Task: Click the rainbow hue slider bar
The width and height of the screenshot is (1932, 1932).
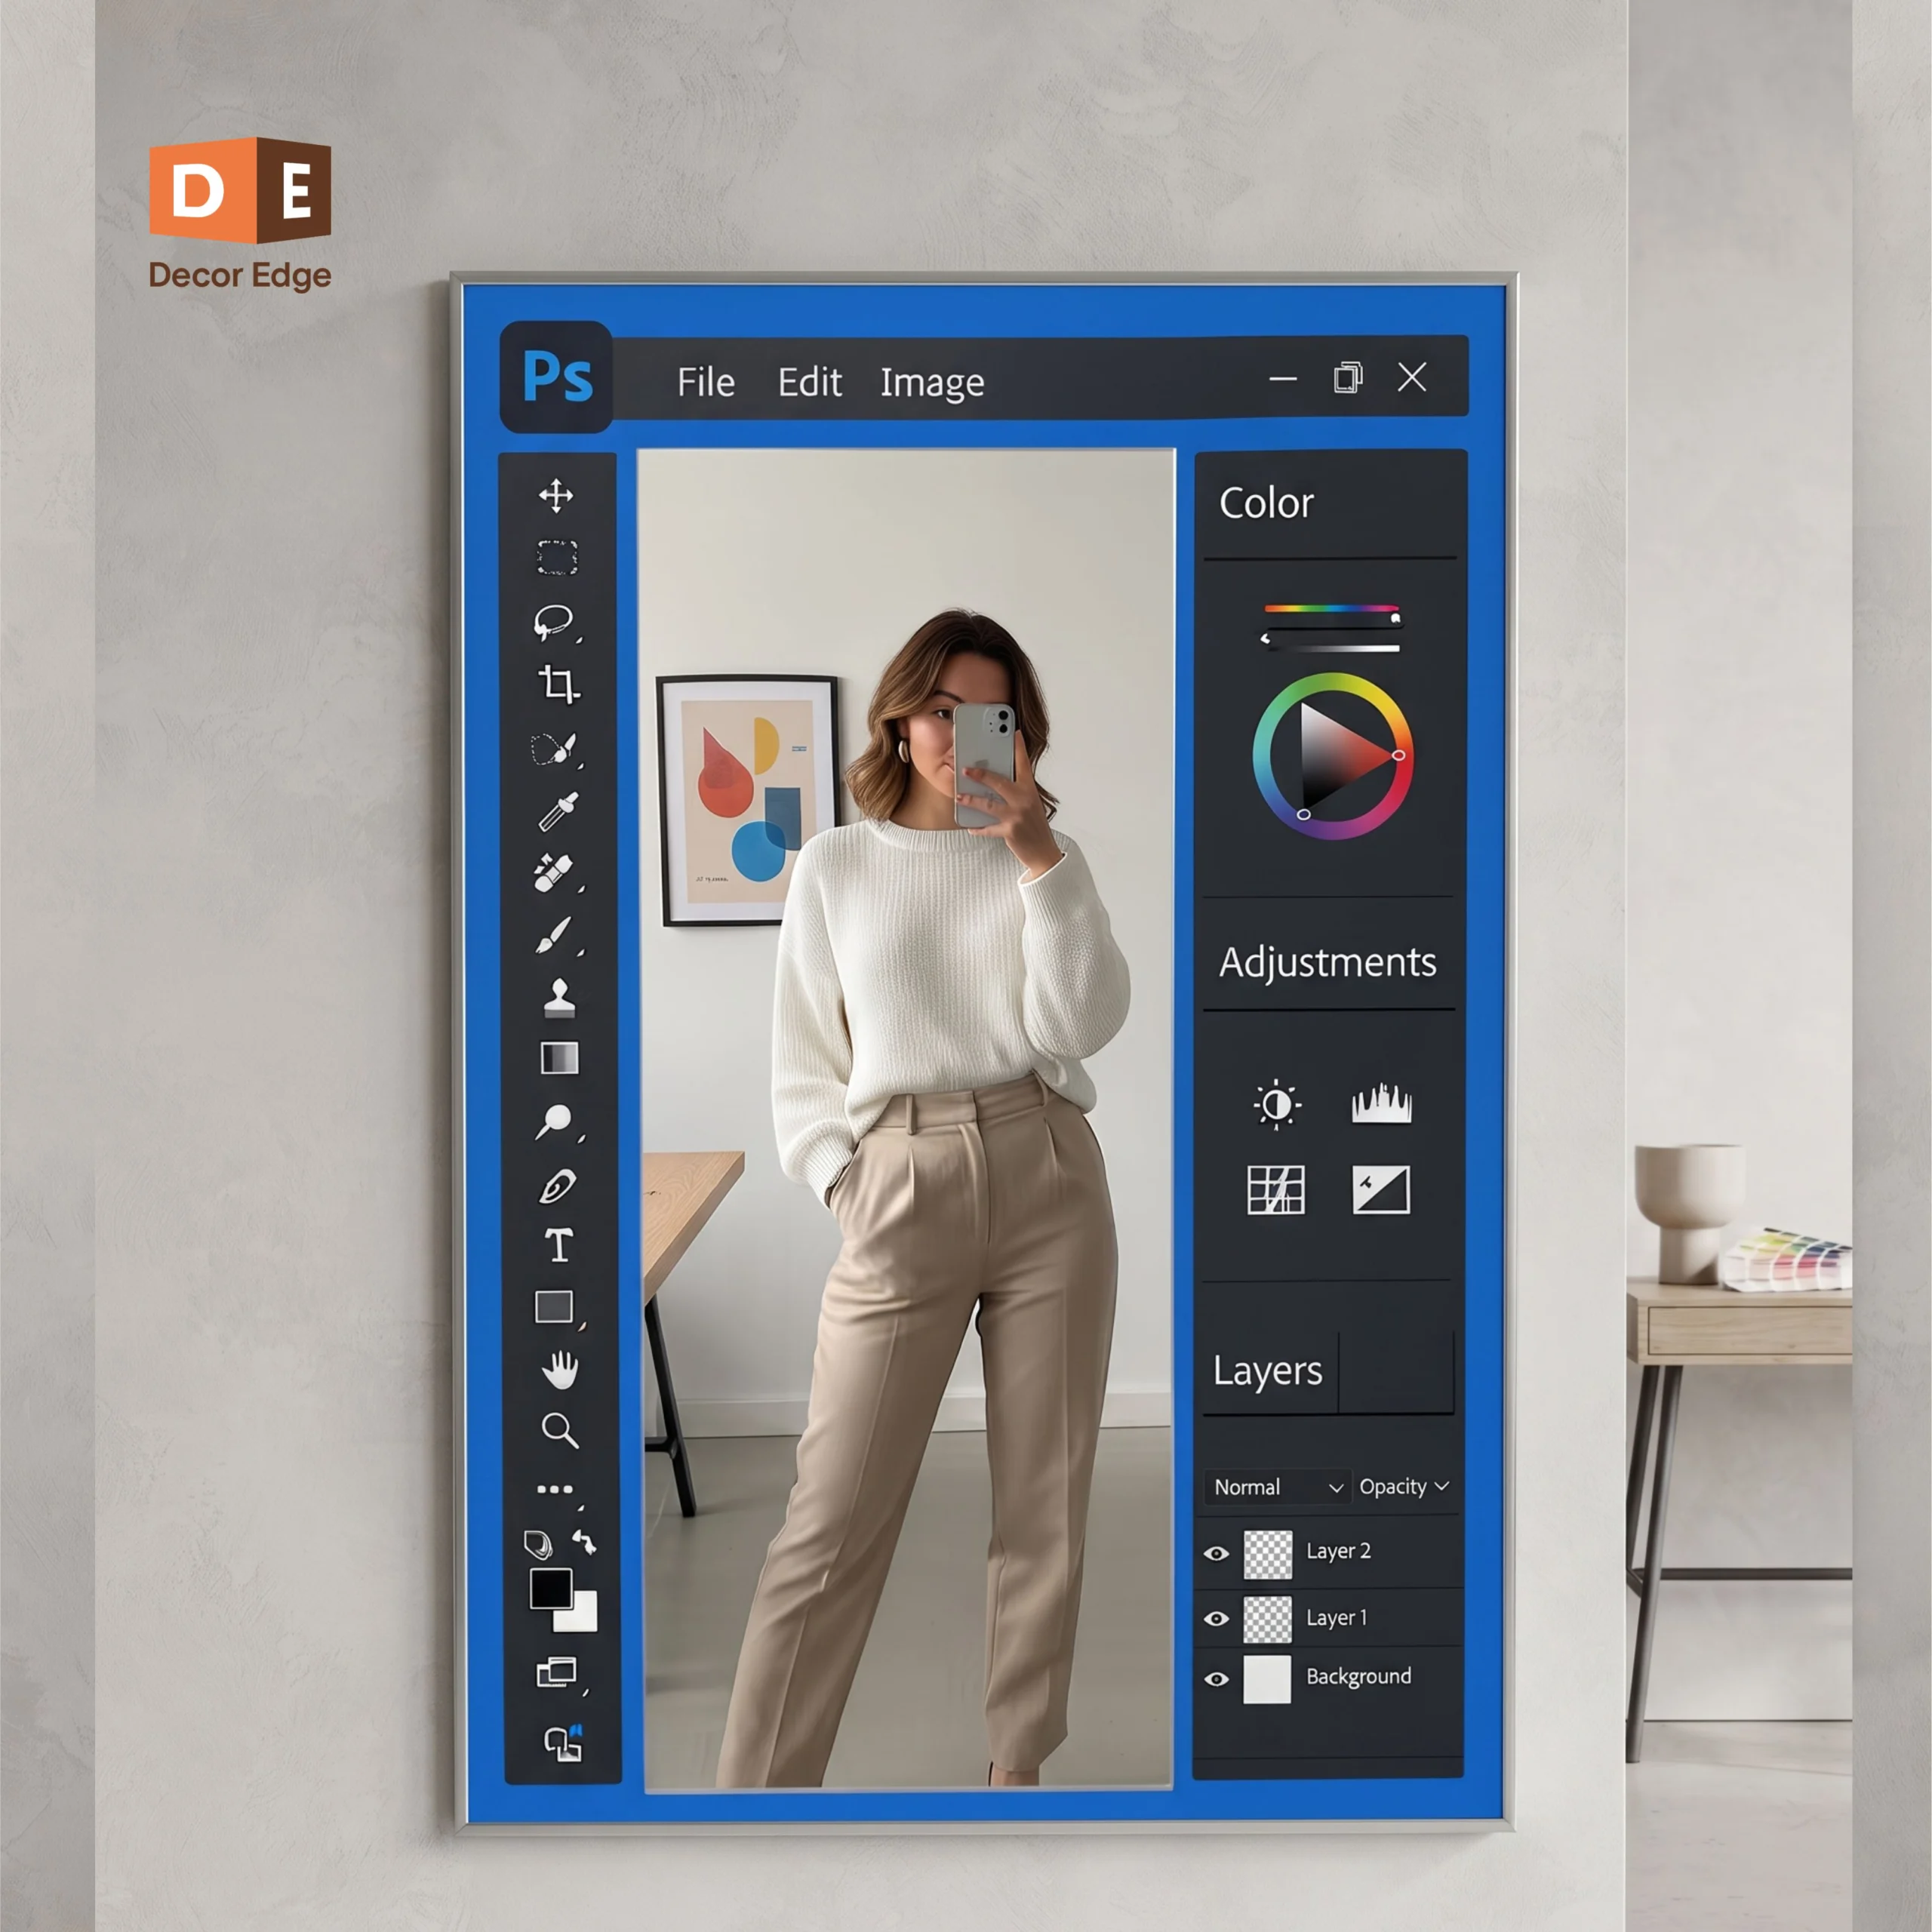Action: pos(1331,608)
